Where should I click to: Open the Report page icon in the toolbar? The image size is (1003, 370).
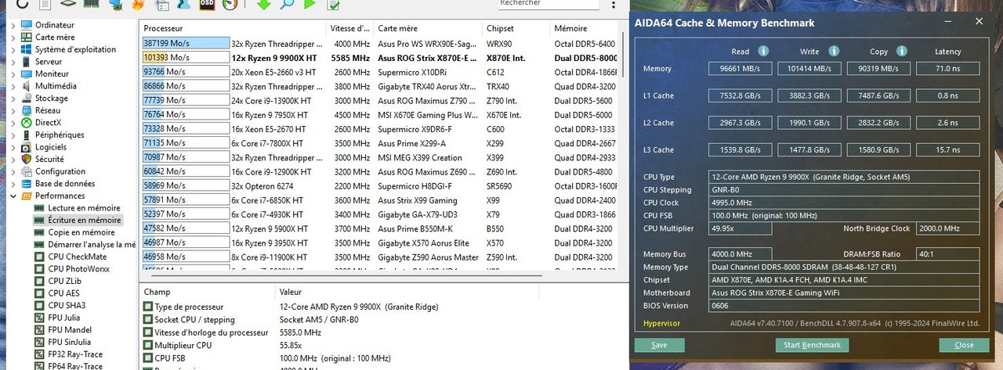point(45,5)
